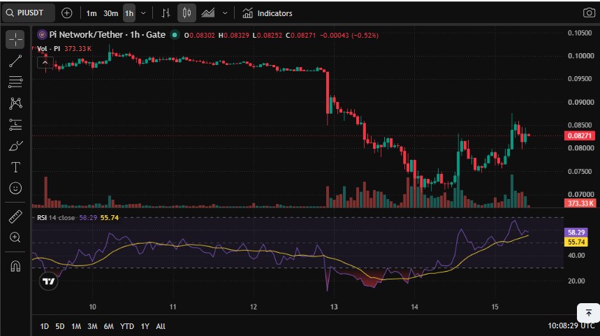Select the trend line drawing tool
The width and height of the screenshot is (600, 336).
[15, 61]
